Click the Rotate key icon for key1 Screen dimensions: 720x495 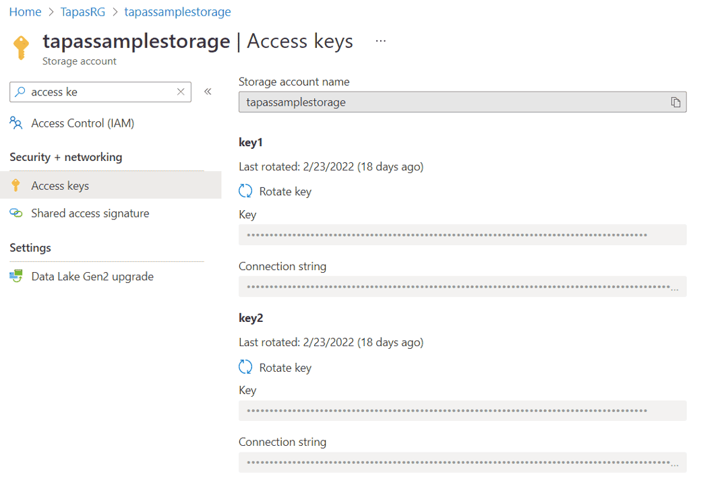[x=245, y=191]
